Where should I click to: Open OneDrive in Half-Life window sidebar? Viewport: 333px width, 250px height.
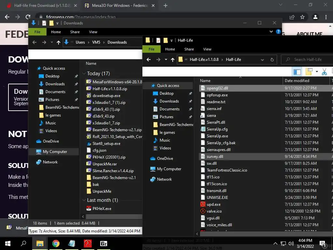pos(165,159)
